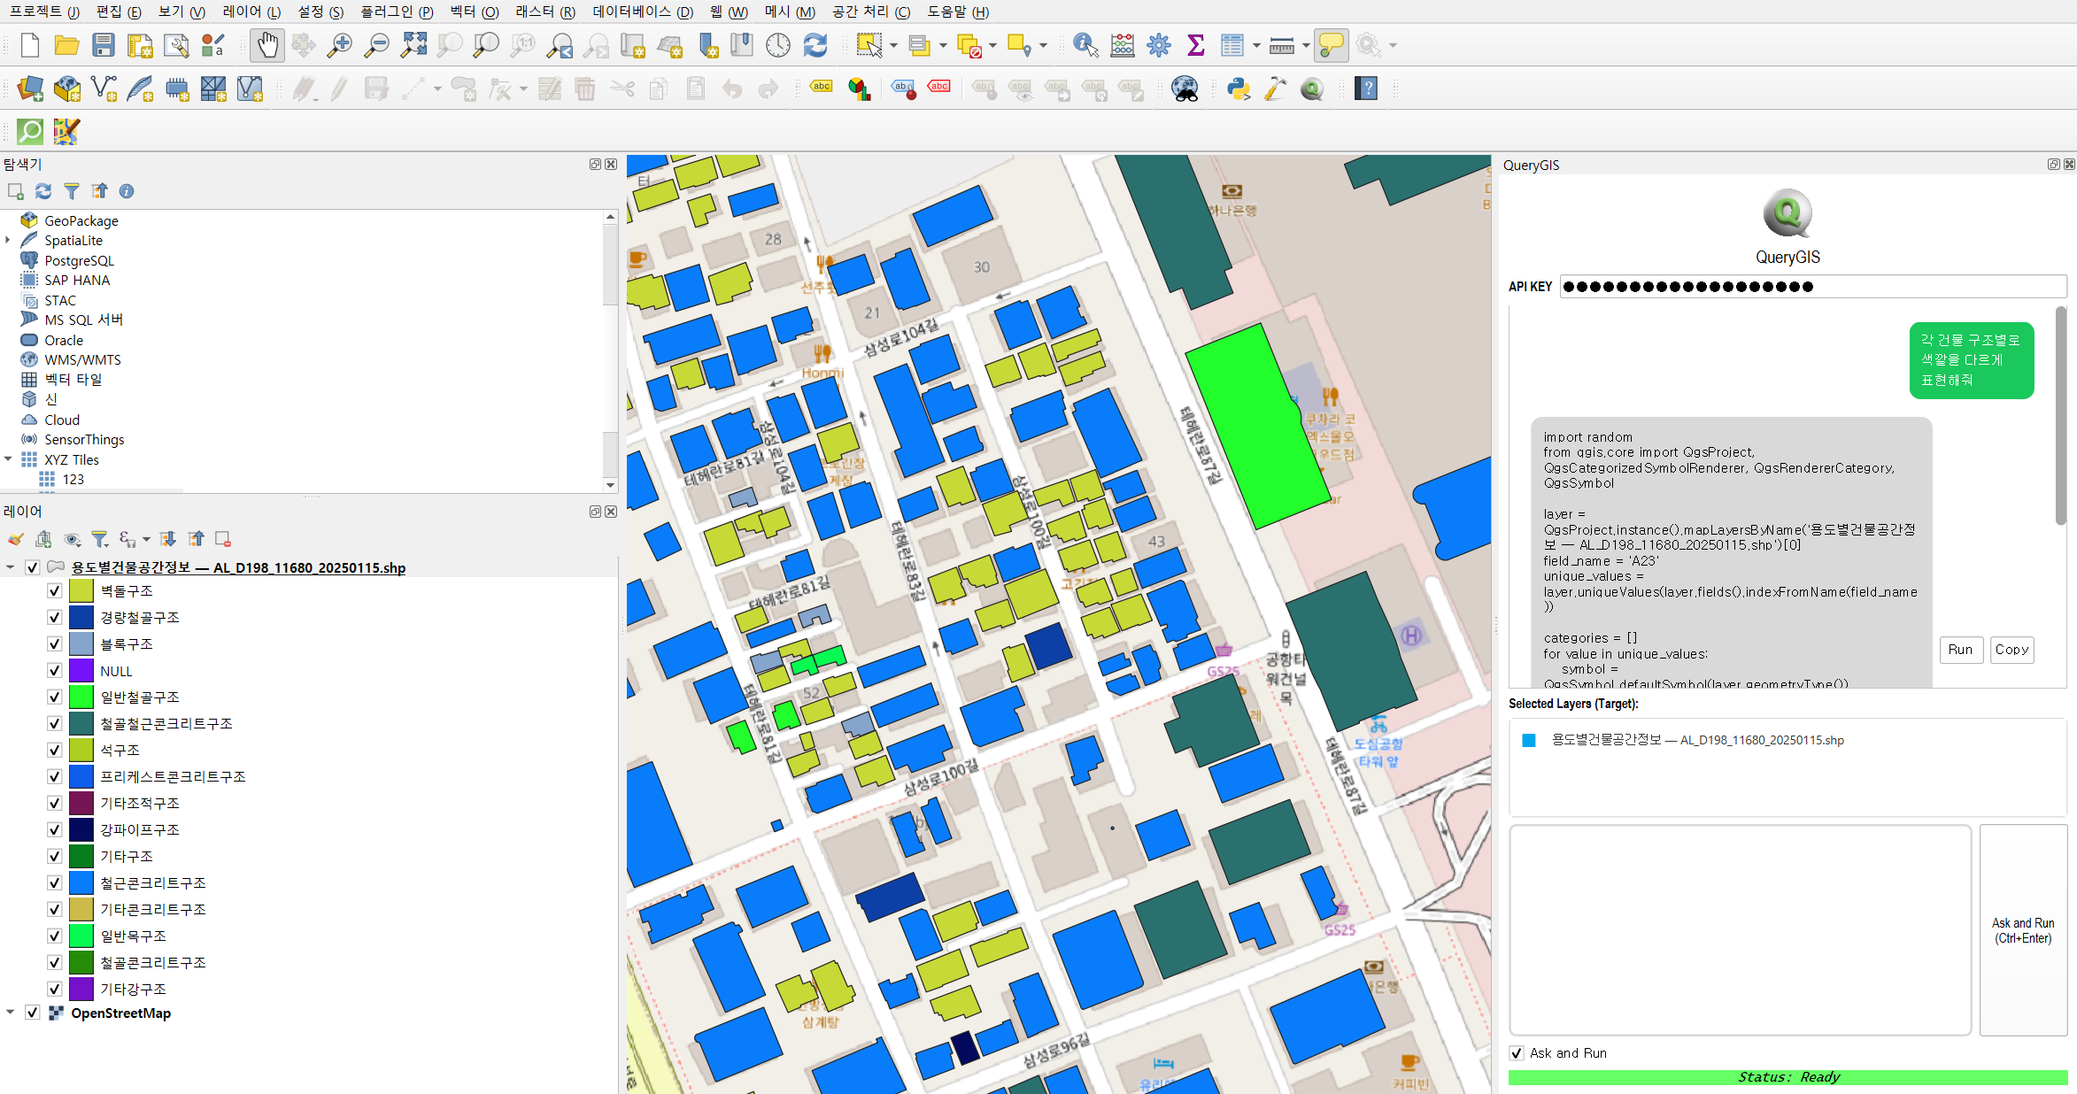Disable the Ask and Run checkbox

pyautogui.click(x=1517, y=1052)
